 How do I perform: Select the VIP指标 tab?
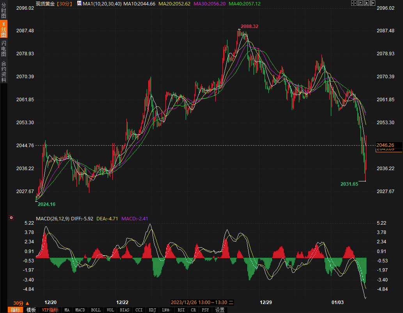[50, 310]
